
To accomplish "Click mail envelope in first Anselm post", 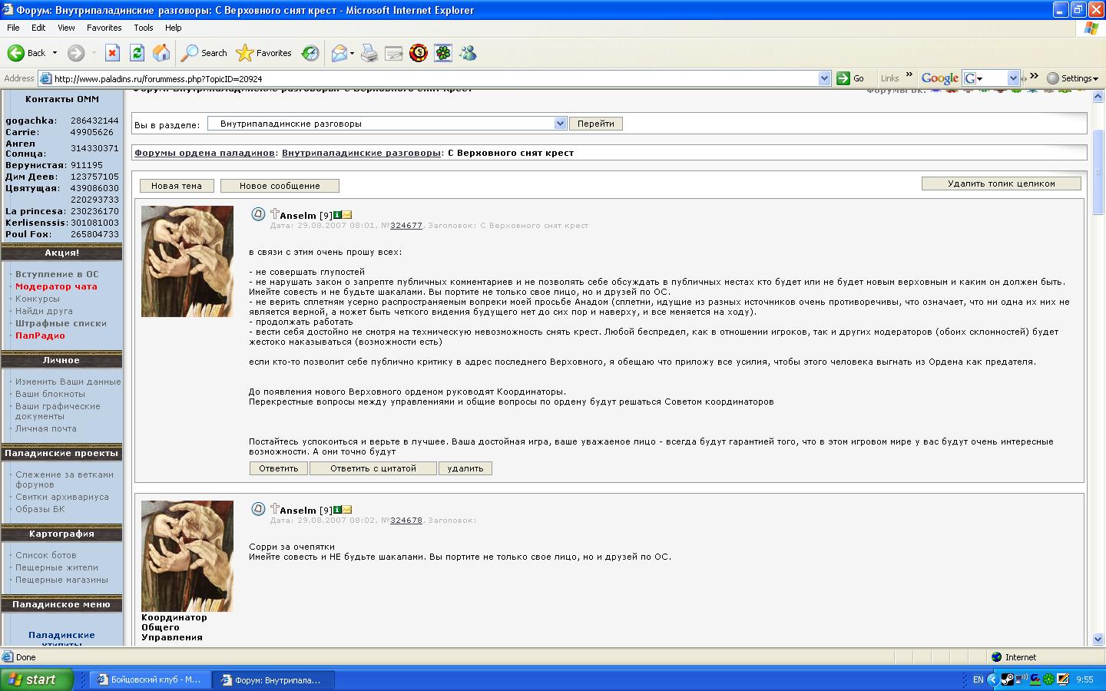I will [347, 215].
